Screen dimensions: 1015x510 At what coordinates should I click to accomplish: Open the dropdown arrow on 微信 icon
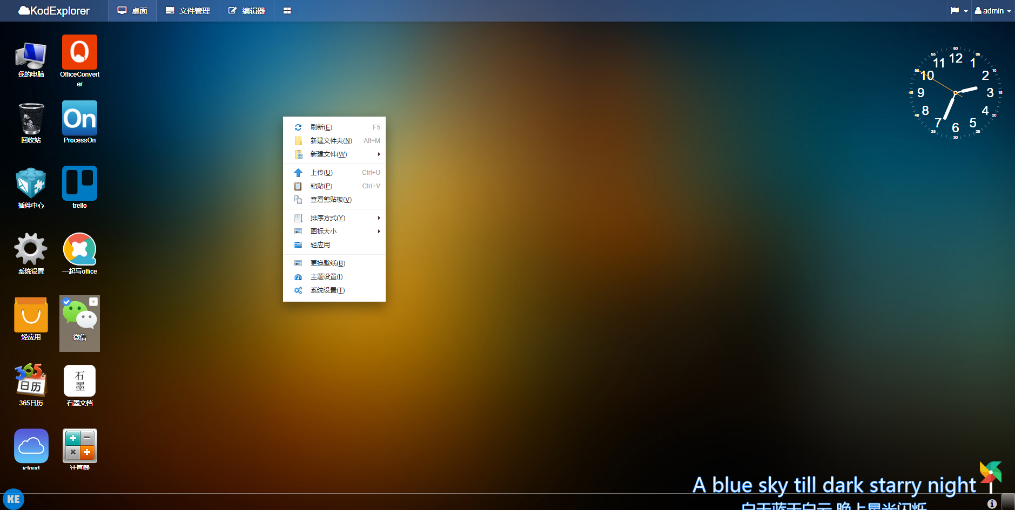click(x=93, y=302)
